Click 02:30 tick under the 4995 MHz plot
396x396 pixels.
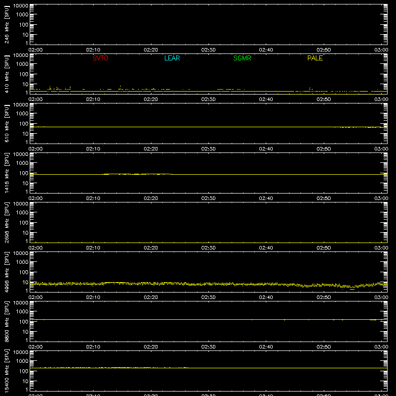click(x=208, y=297)
